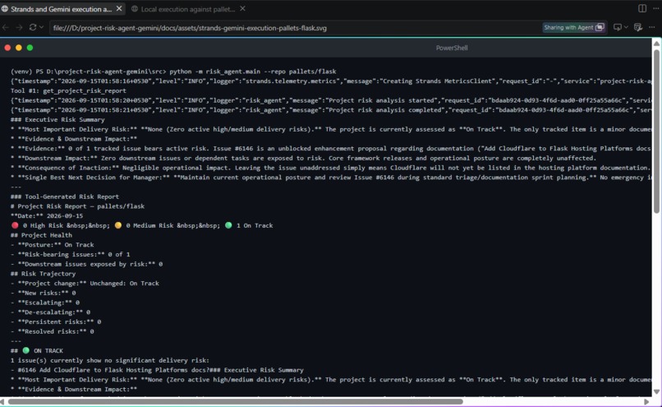Click the green circle in the 'ON TRACK' heading
This screenshot has height=407, width=662.
[x=26, y=350]
